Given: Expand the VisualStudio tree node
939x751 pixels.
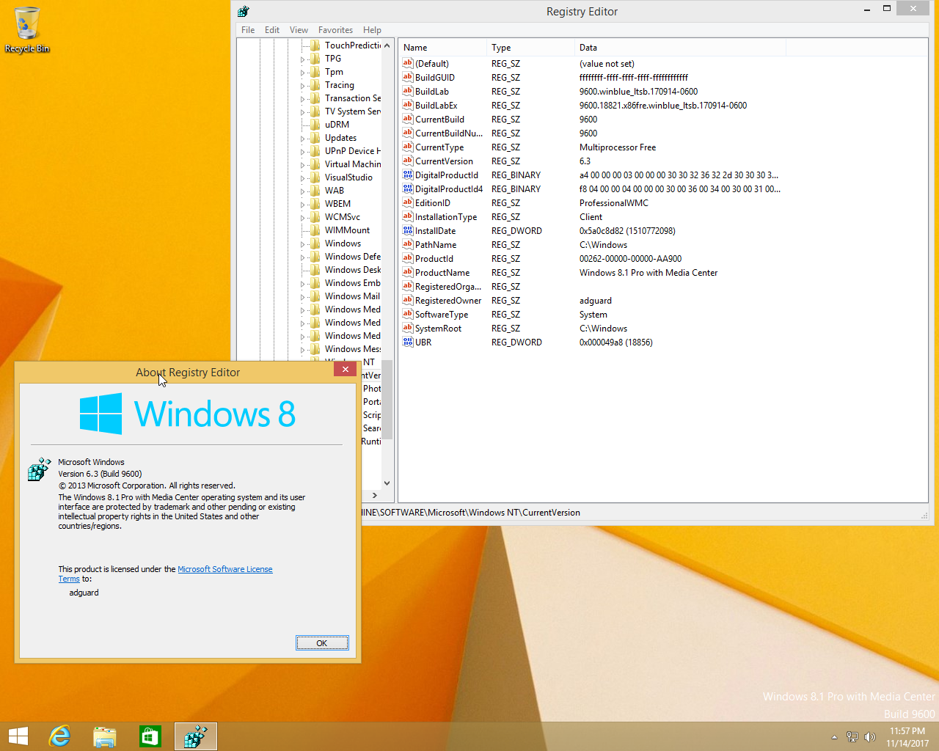Looking at the screenshot, I should [302, 178].
